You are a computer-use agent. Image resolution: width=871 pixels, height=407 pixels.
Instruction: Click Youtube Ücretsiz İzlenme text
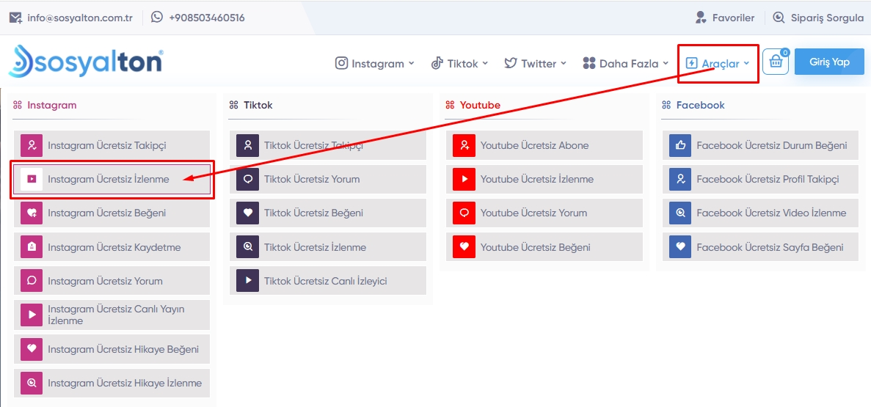pos(537,180)
